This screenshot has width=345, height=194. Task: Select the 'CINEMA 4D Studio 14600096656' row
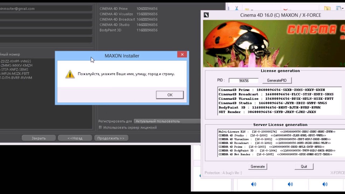pyautogui.click(x=129, y=25)
